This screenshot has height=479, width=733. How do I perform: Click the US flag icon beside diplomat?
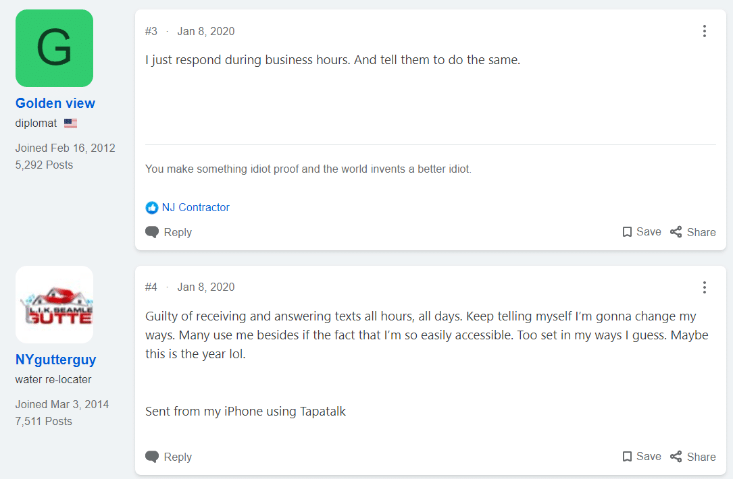(70, 123)
